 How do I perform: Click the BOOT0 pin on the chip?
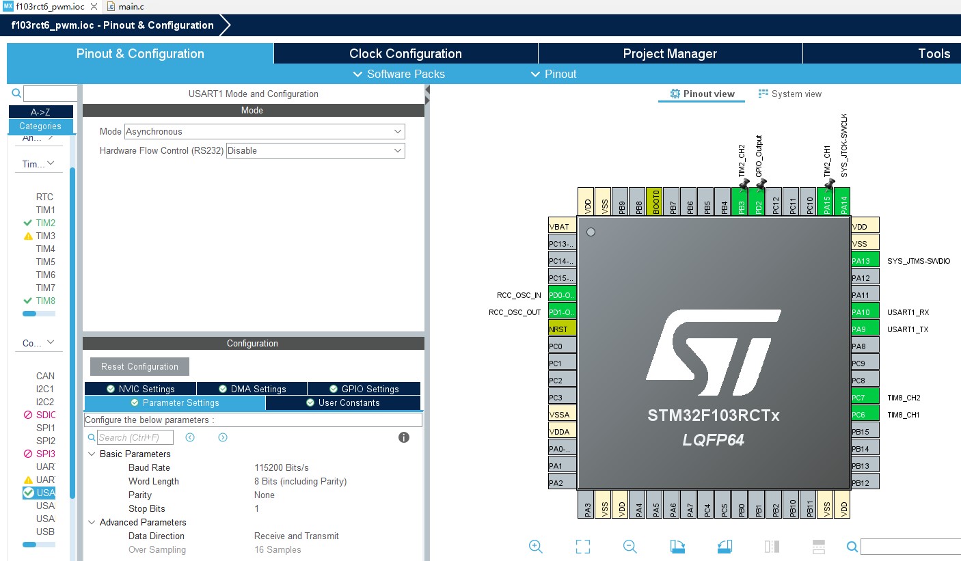click(x=654, y=202)
